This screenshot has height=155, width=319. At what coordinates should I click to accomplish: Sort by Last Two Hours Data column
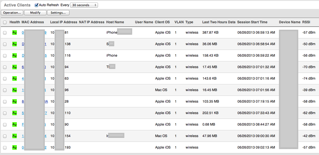[219, 22]
